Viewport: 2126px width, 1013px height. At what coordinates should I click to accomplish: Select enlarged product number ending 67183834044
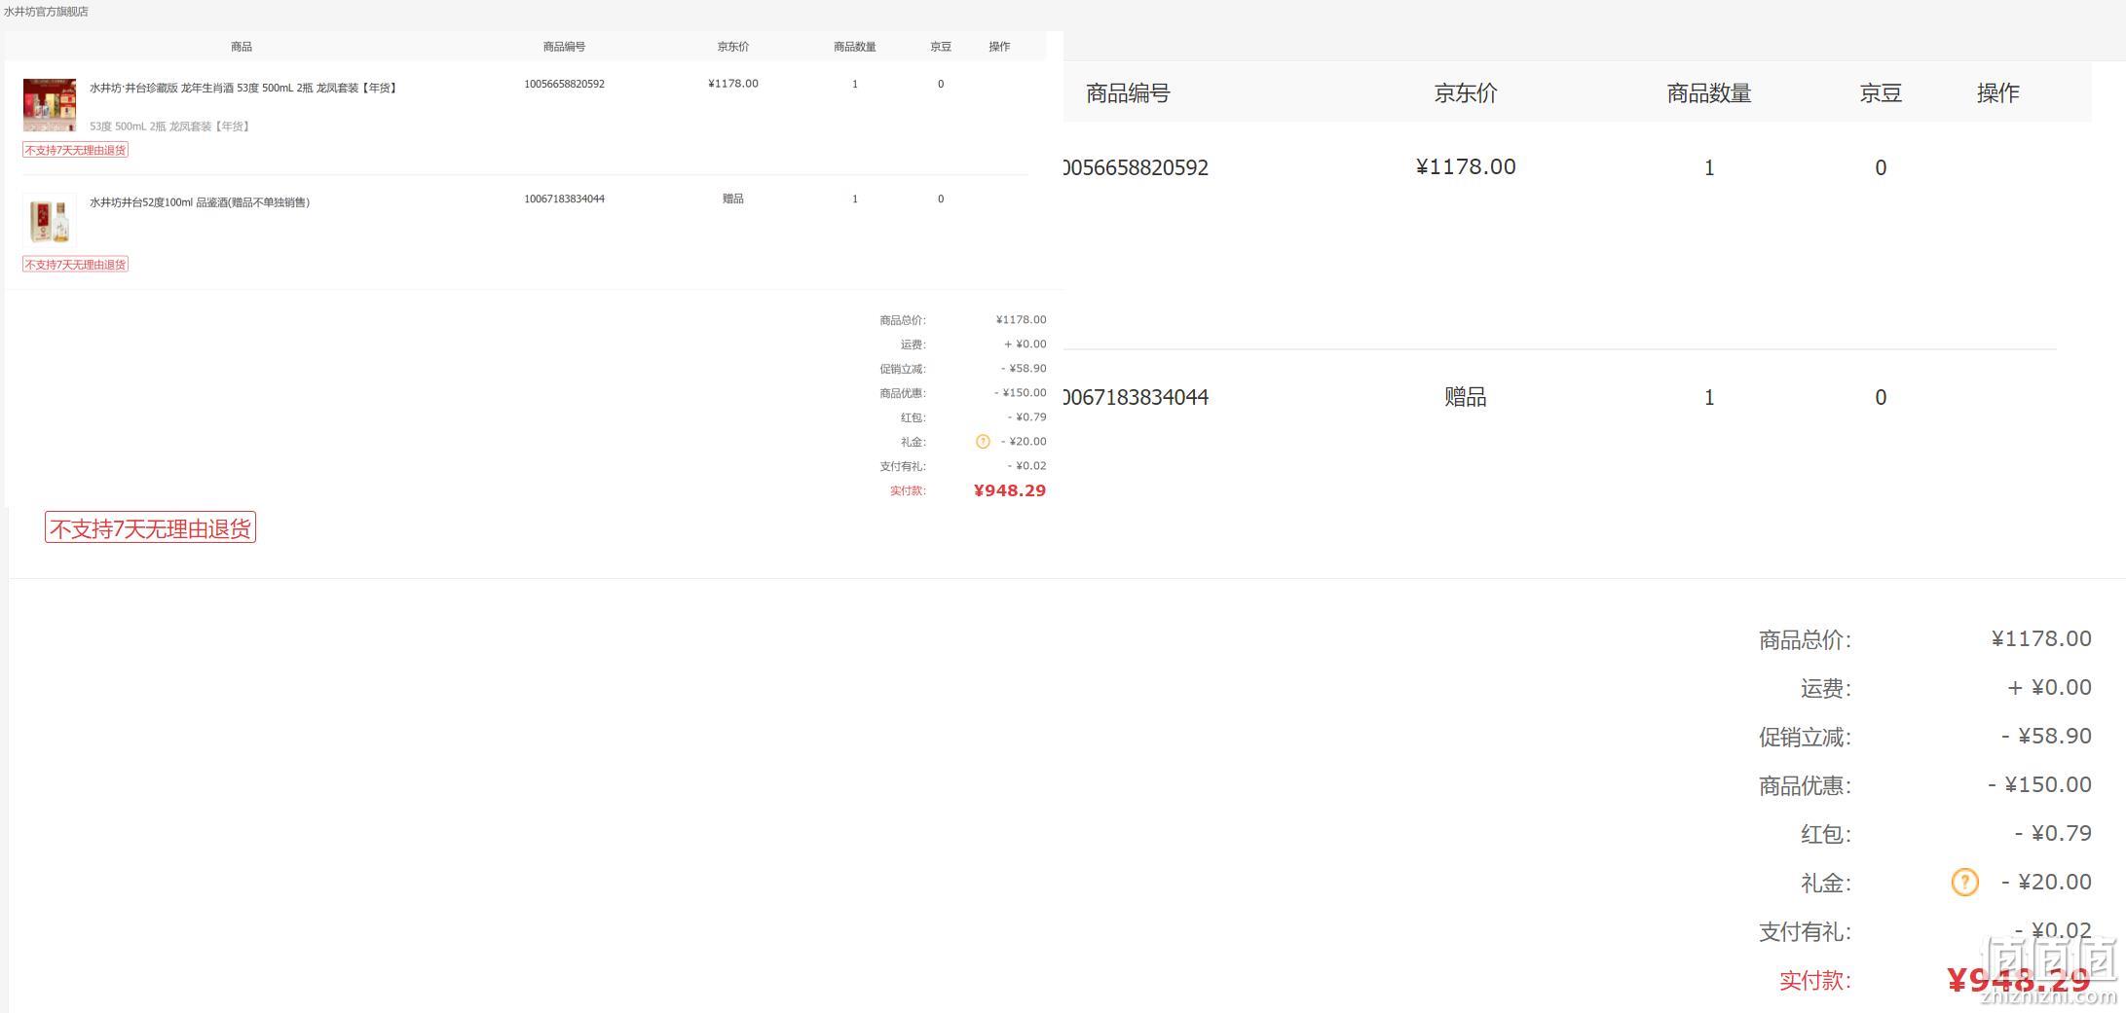[x=1136, y=397]
